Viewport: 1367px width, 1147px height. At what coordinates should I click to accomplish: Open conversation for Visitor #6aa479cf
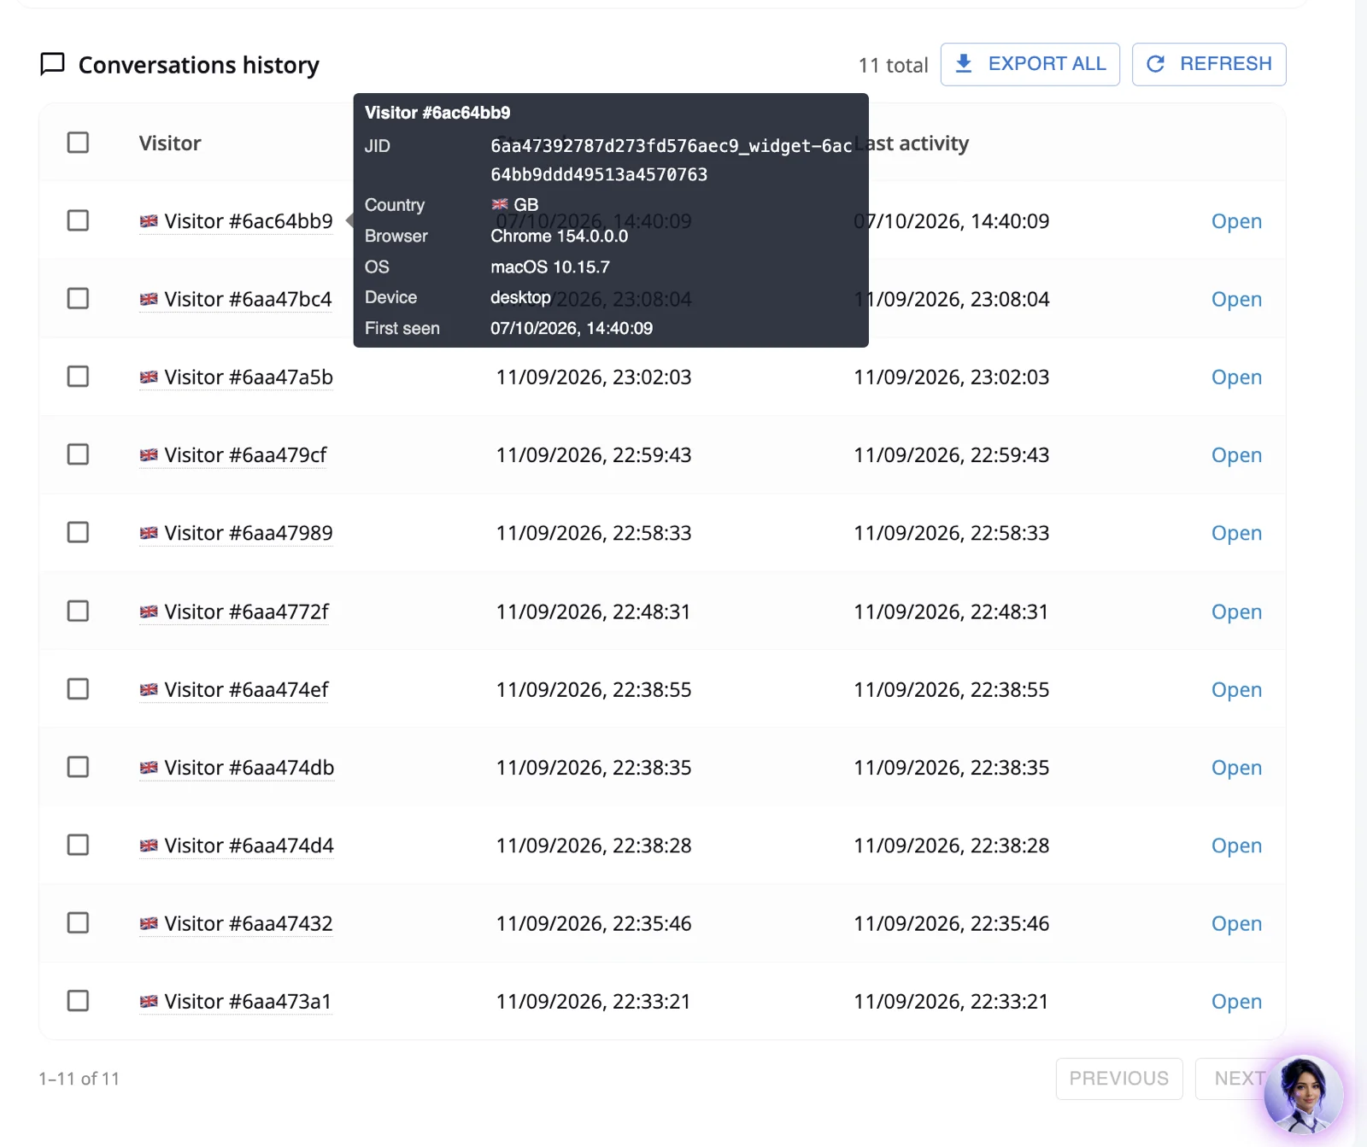point(1236,455)
